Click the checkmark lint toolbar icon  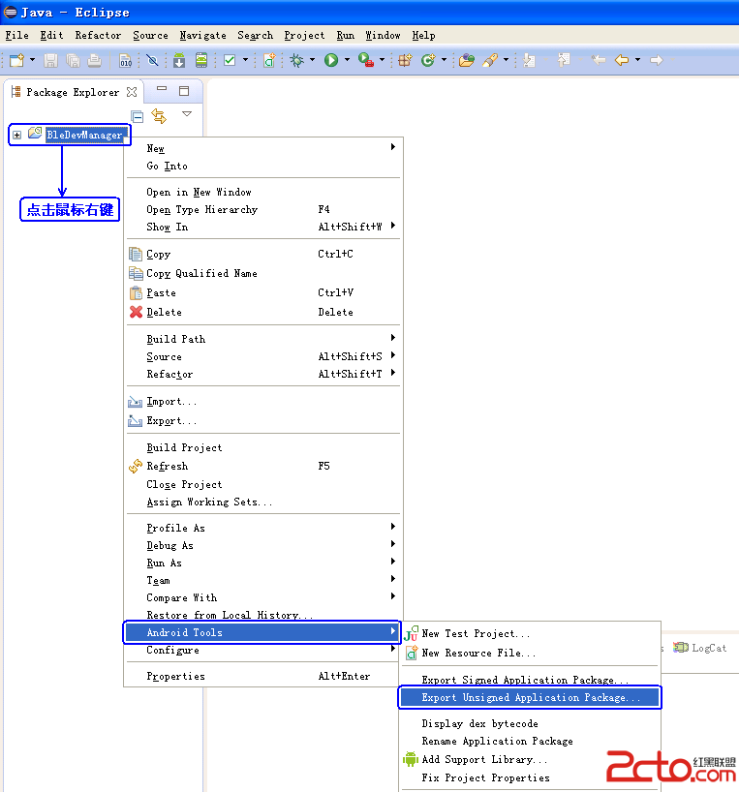230,61
